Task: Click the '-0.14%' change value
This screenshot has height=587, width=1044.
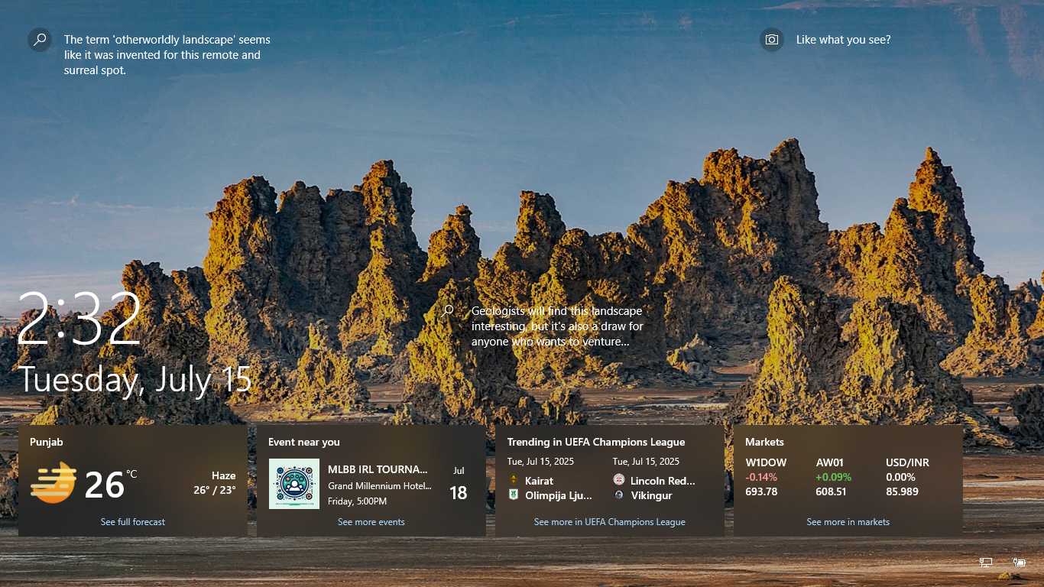Action: [x=761, y=477]
